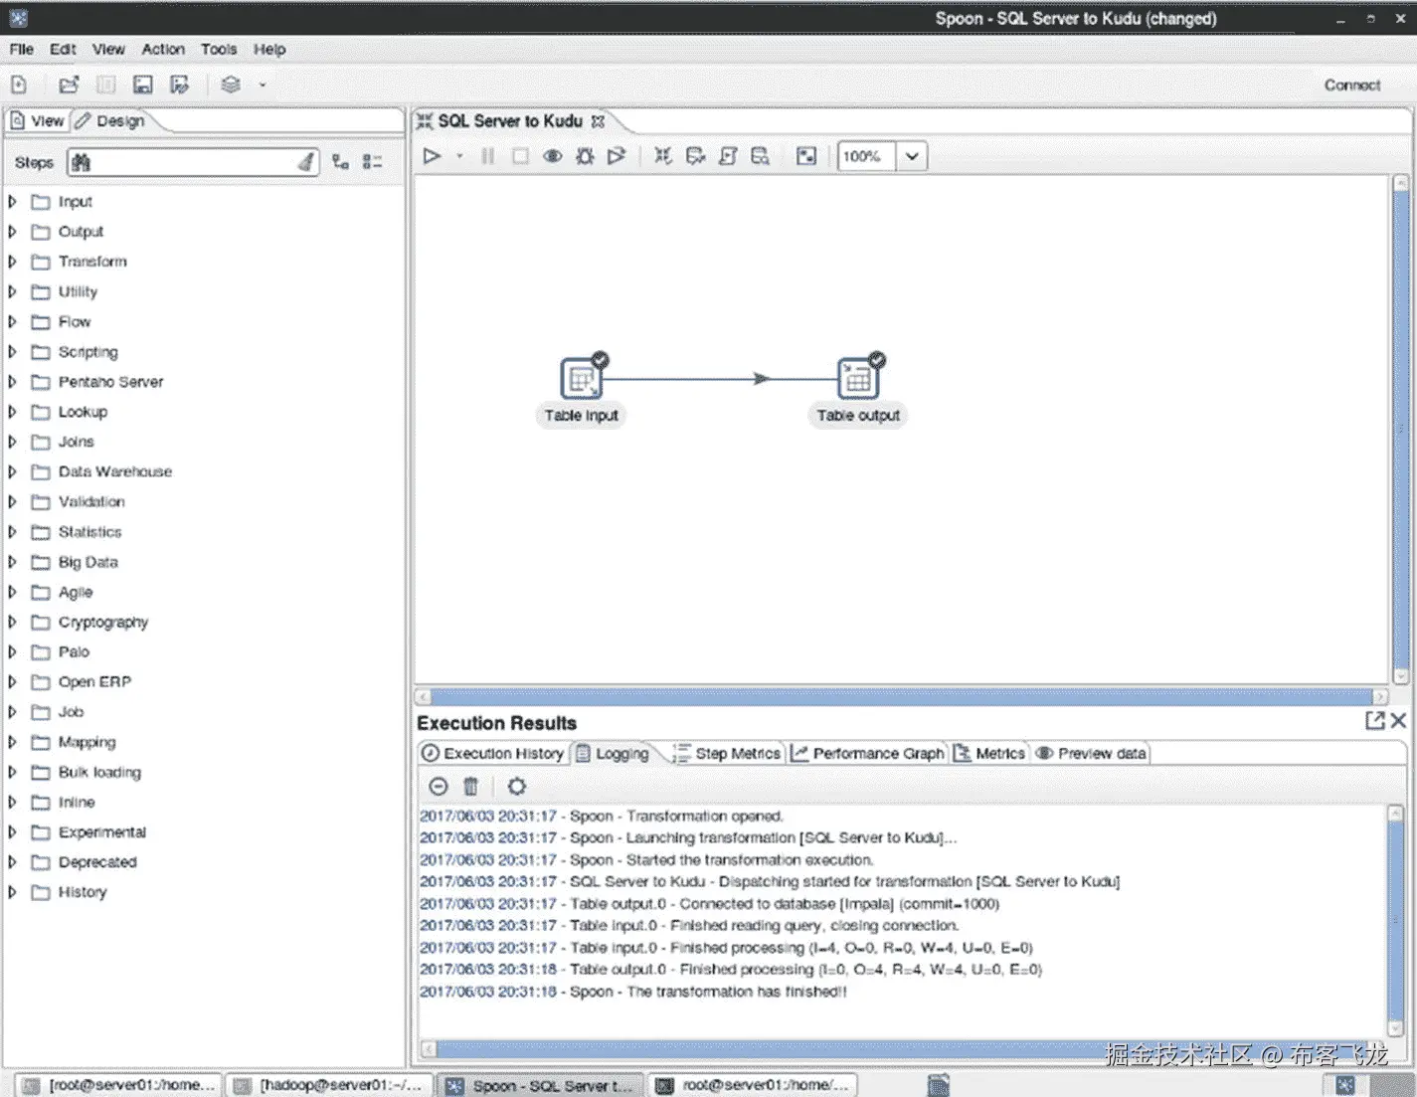Viewport: 1417px width, 1097px height.
Task: Expand the Big Data steps folder
Action: [12, 562]
